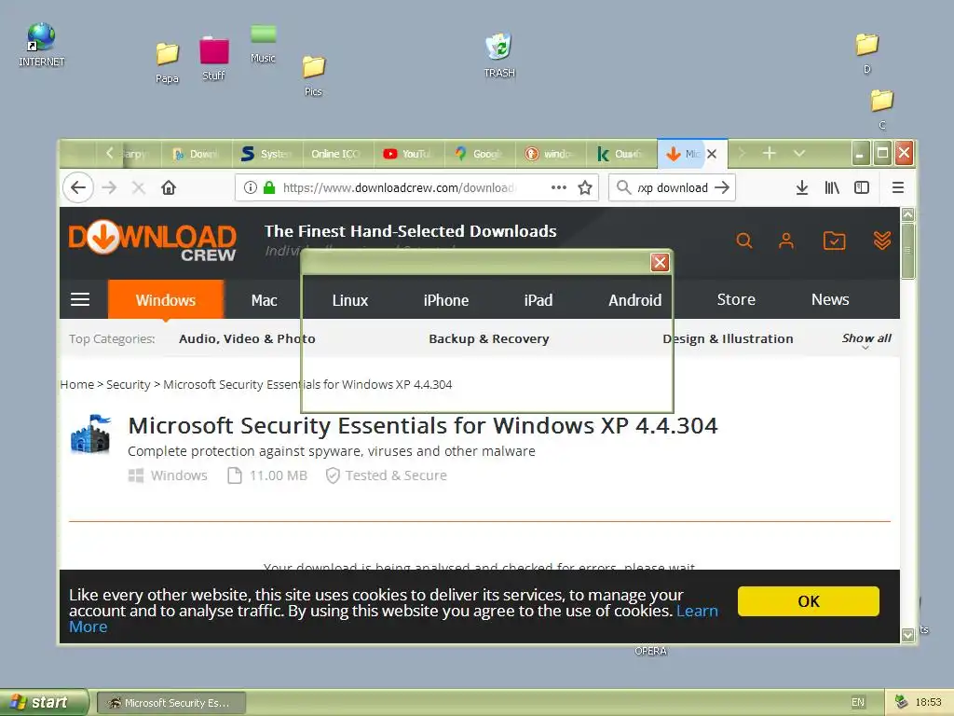
Task: Toggle the sidebar view icon
Action: click(862, 187)
